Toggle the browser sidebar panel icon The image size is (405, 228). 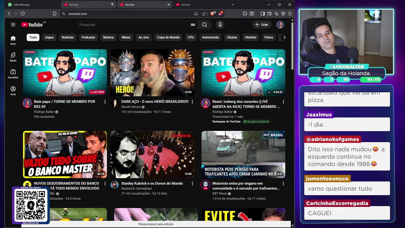point(263,14)
